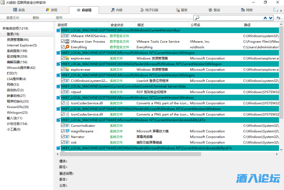Click the 查看文件 button
This screenshot has width=284, height=190.
click(13, 18)
